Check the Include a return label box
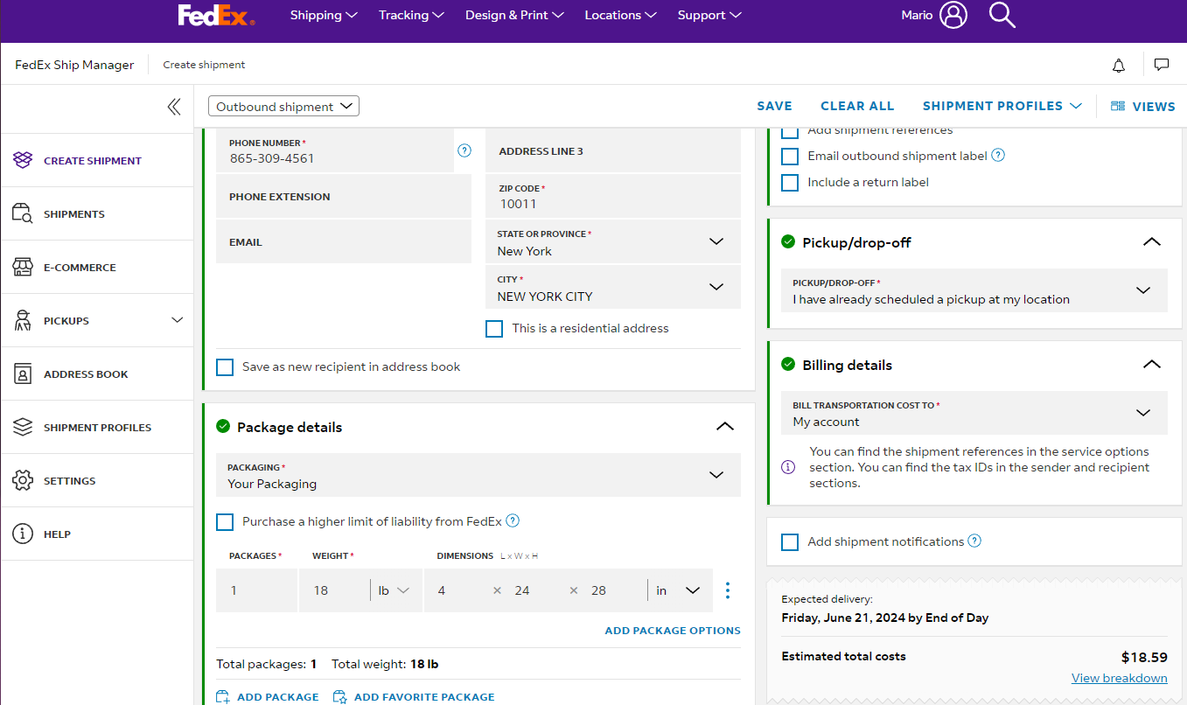This screenshot has height=705, width=1187. 790,183
